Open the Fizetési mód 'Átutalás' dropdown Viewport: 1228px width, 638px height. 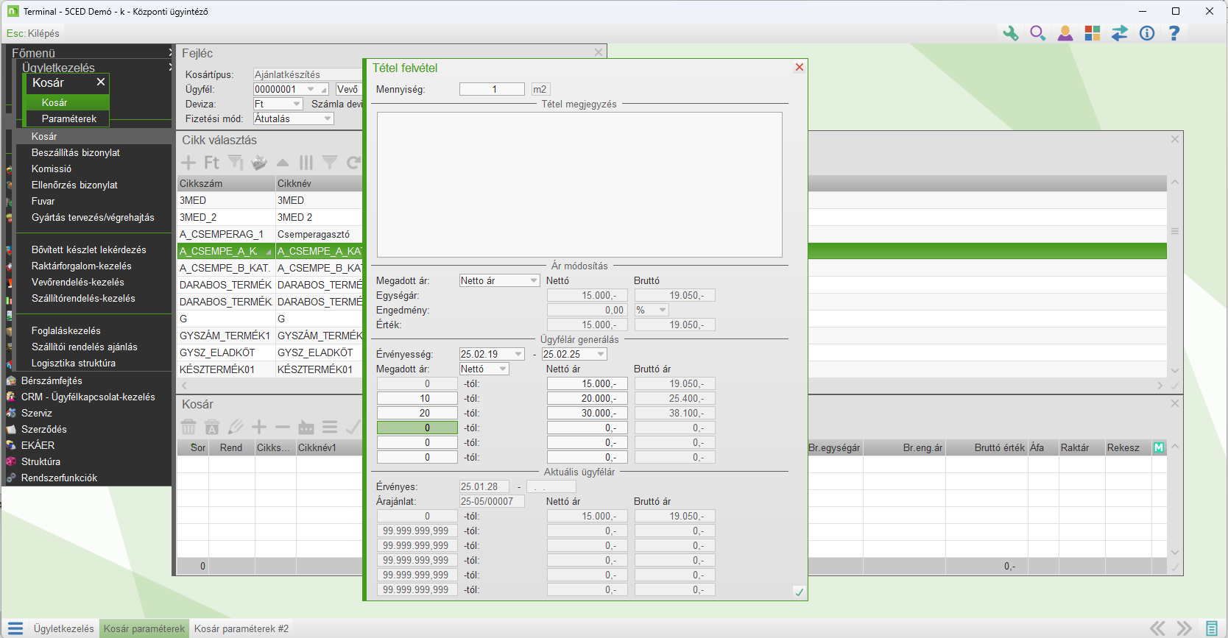click(328, 119)
